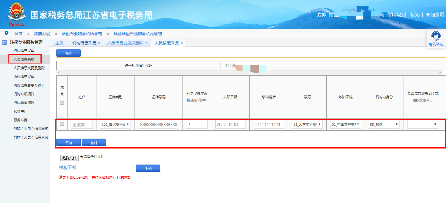Close the 人员信息变更及删除 tab
The width and height of the screenshot is (446, 203).
146,43
